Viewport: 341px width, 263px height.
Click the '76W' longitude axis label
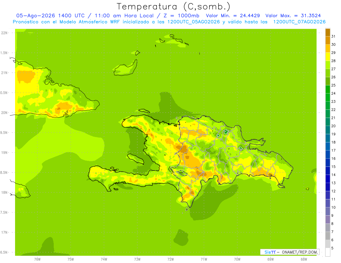[37, 259]
